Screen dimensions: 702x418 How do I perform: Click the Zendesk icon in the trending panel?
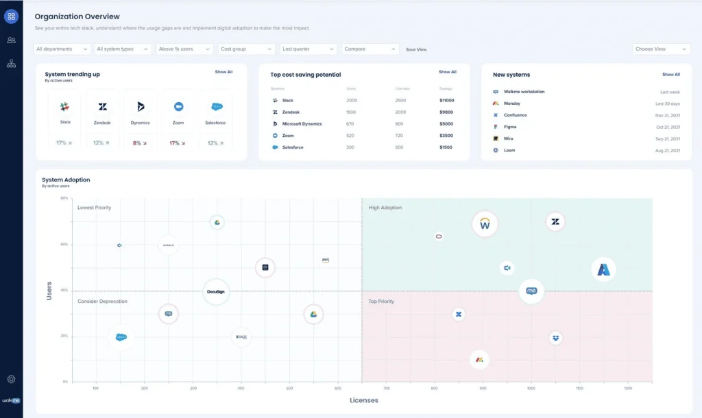tap(102, 107)
